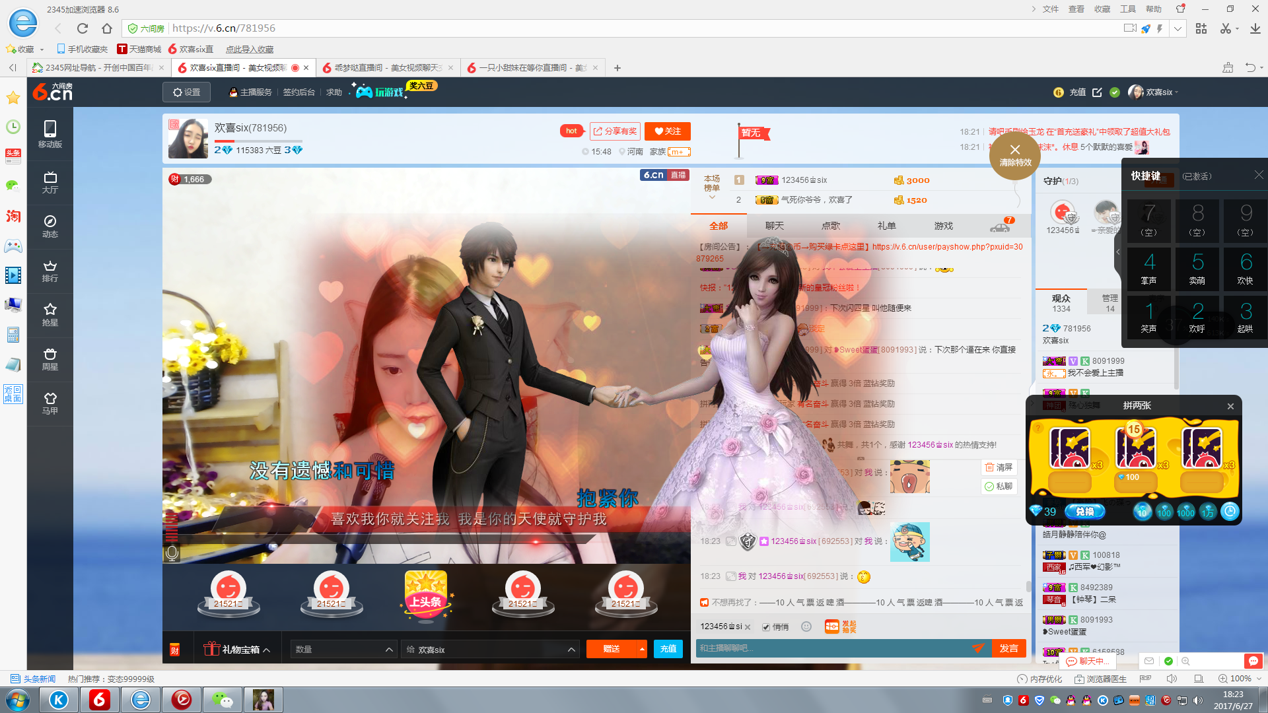
Task: Click the orange 发言 send button
Action: click(1008, 648)
